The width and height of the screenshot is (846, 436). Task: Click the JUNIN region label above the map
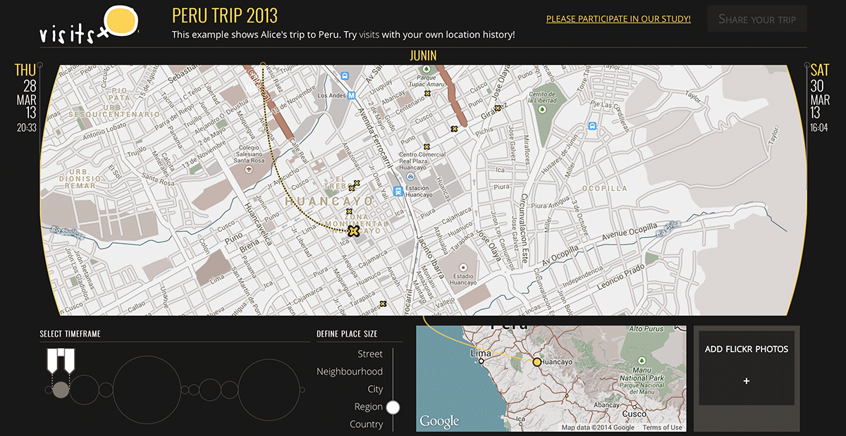click(424, 55)
